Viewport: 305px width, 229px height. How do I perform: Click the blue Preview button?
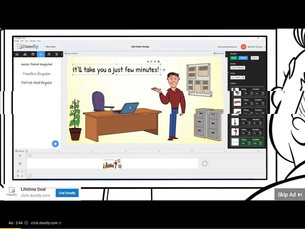(x=243, y=58)
